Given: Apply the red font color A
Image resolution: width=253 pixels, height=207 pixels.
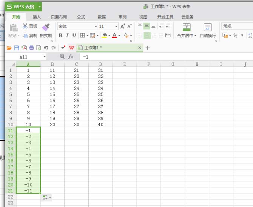Looking at the screenshot, I should [x=114, y=36].
